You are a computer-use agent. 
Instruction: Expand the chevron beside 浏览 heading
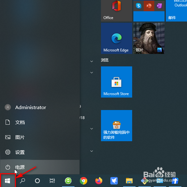pos(92,61)
